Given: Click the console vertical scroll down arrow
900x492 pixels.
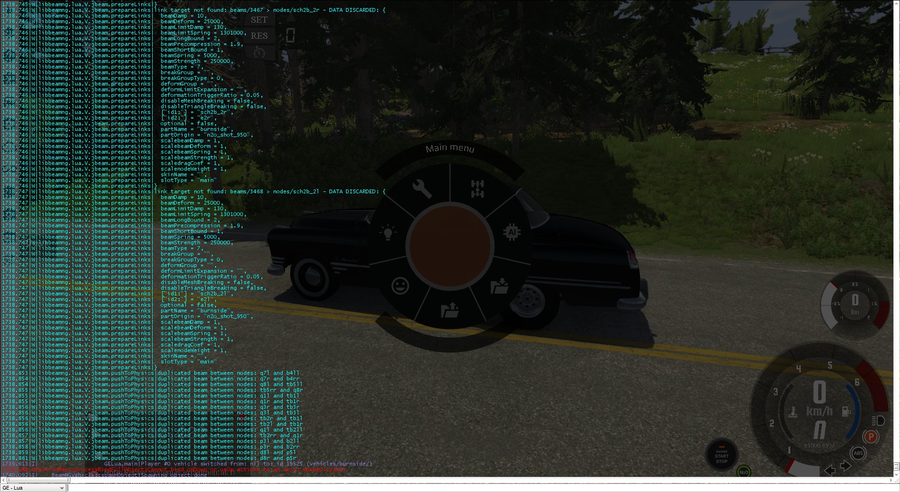Looking at the screenshot, I should pos(897,475).
